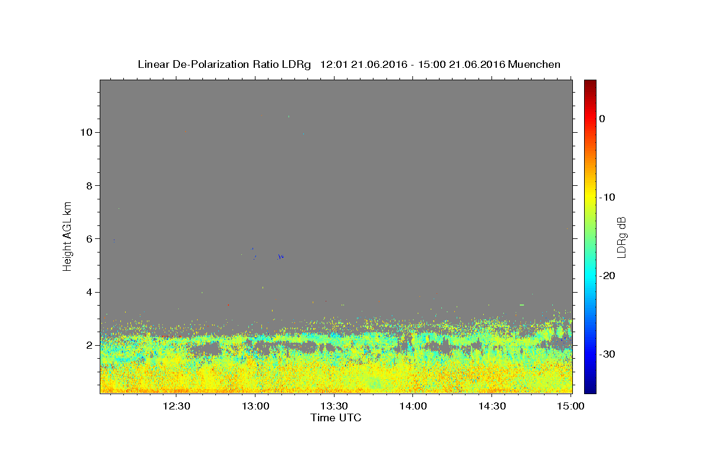
Task: Click the 2 km height tick label
Action: (90, 345)
